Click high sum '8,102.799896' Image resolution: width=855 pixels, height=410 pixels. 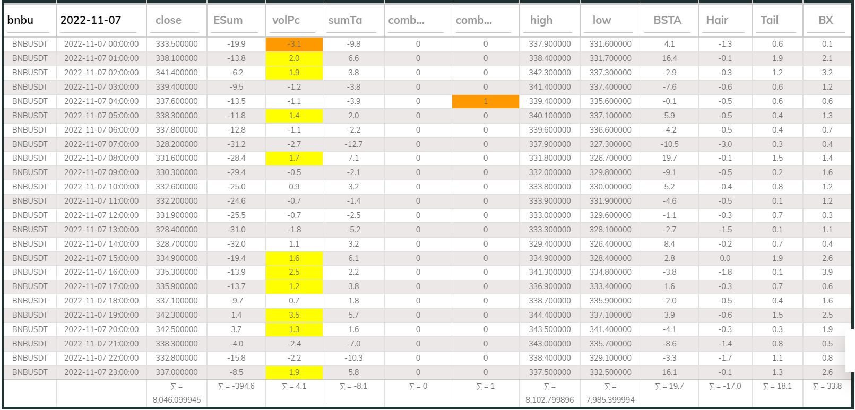click(550, 400)
